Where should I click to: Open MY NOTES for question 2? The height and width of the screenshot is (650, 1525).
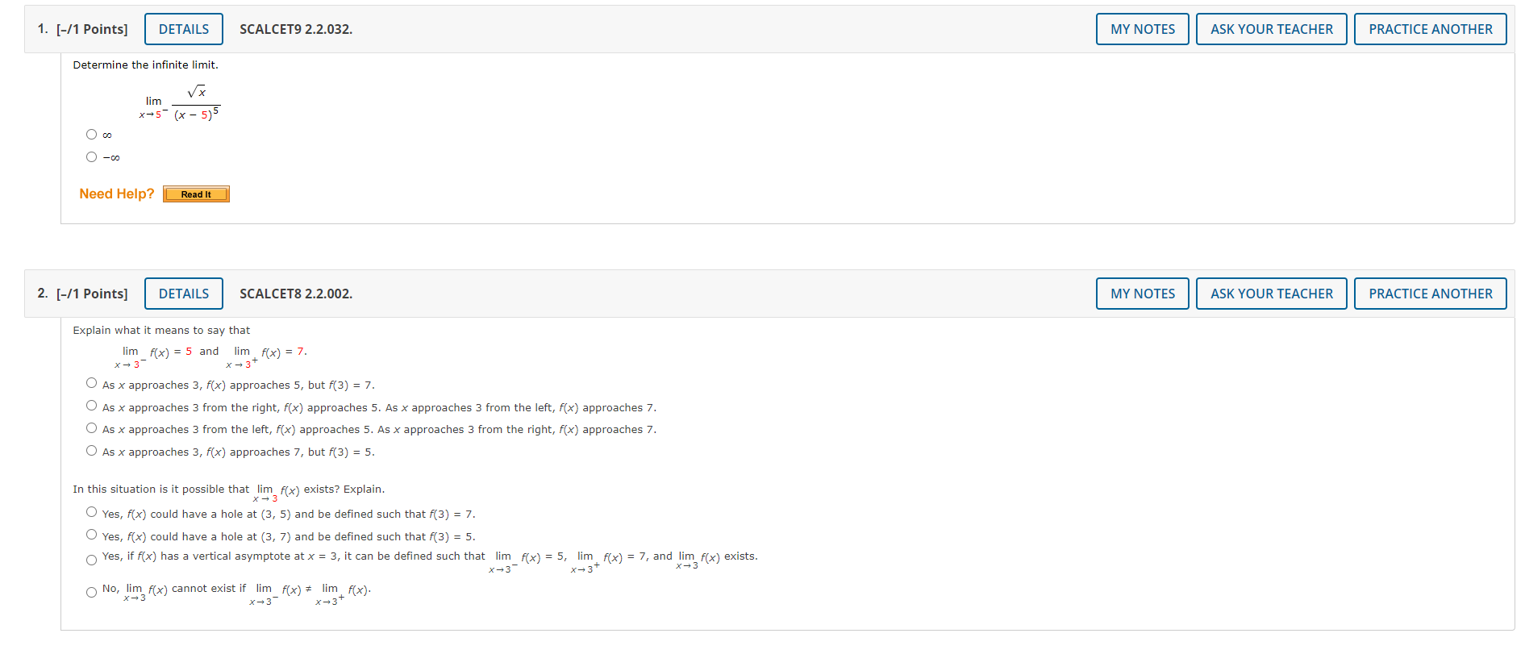[1142, 294]
